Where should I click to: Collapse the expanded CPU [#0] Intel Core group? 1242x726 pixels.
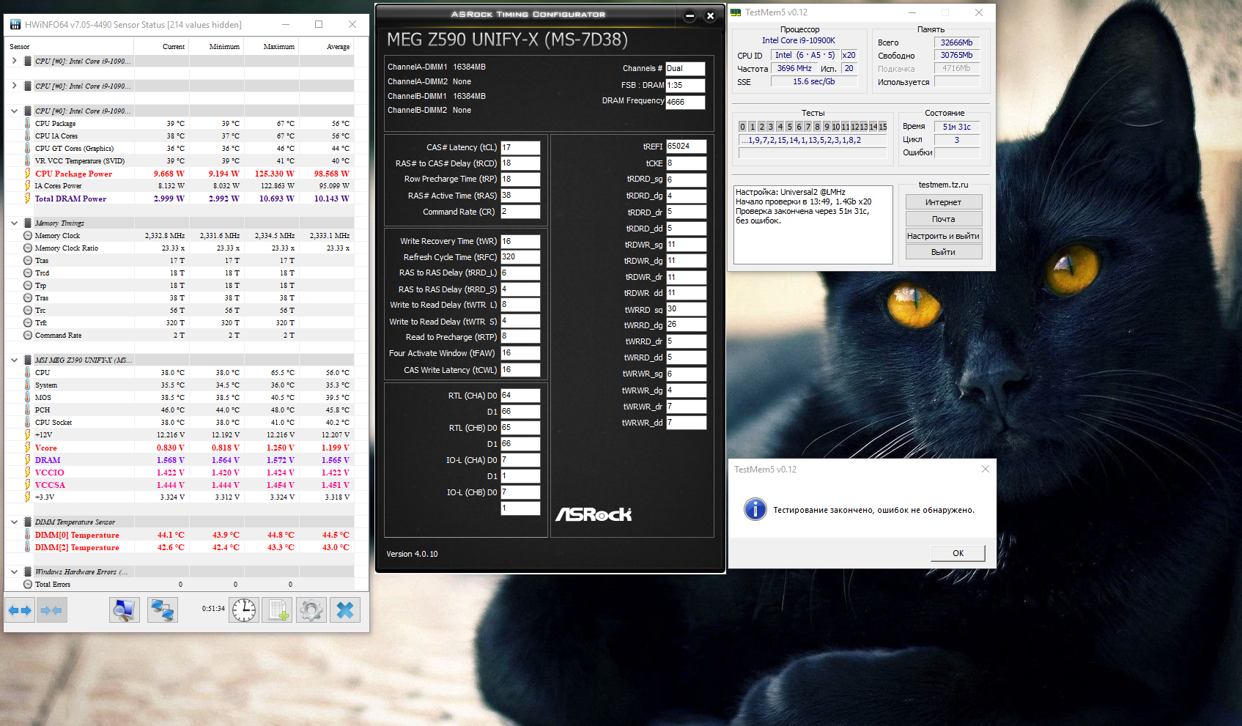pos(14,111)
